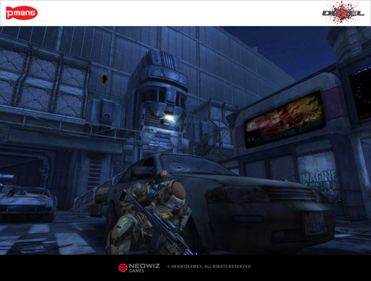Click the Neowiz Games red circular emblem

click(123, 268)
